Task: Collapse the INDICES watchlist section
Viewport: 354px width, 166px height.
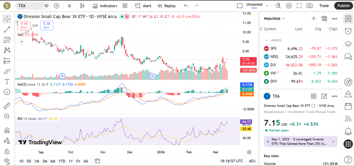Action: coord(267,40)
